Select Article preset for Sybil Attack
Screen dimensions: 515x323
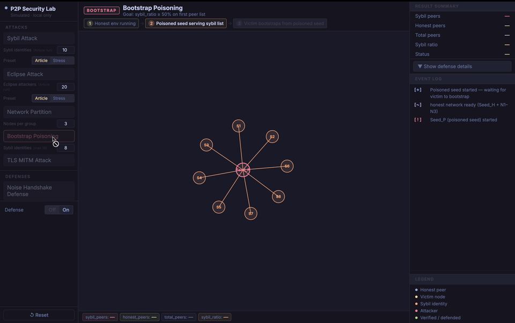point(41,61)
